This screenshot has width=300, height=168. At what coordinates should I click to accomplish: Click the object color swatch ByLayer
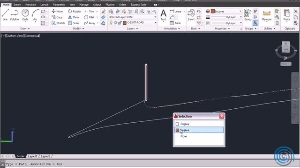213,11
